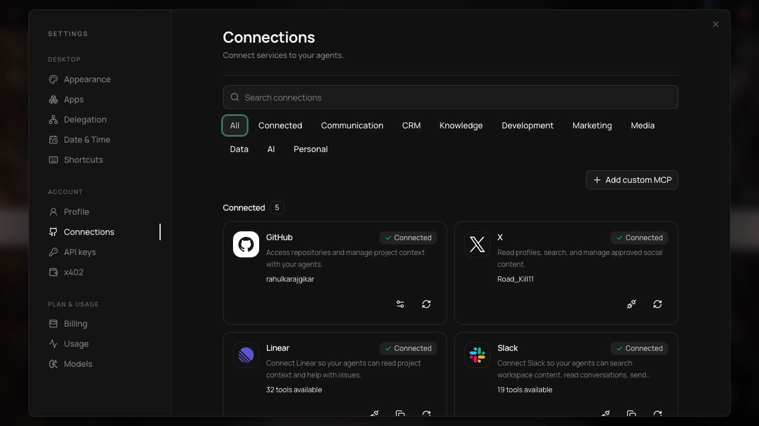Image resolution: width=759 pixels, height=426 pixels.
Task: Disconnect the X connection plug icon
Action: [632, 304]
